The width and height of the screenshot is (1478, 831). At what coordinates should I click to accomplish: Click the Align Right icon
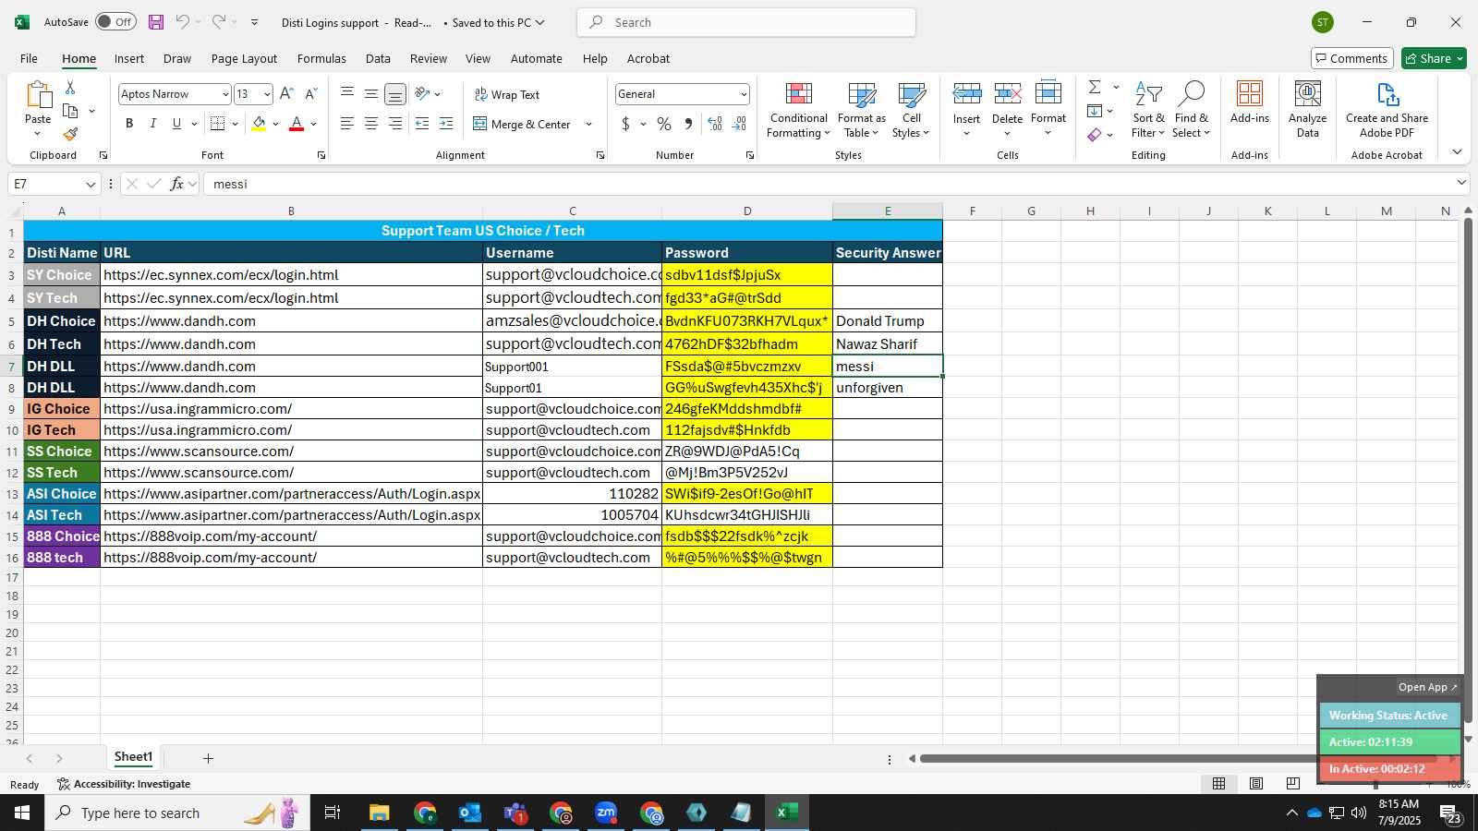[x=395, y=124]
